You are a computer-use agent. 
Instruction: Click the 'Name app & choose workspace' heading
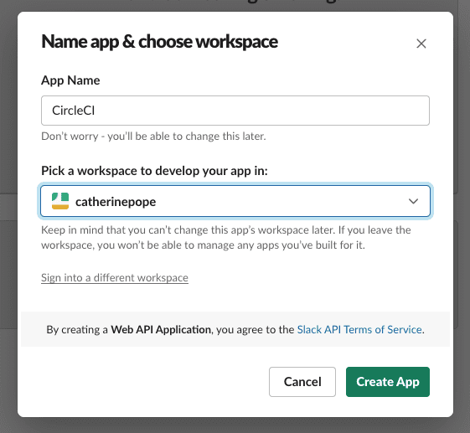tap(159, 42)
